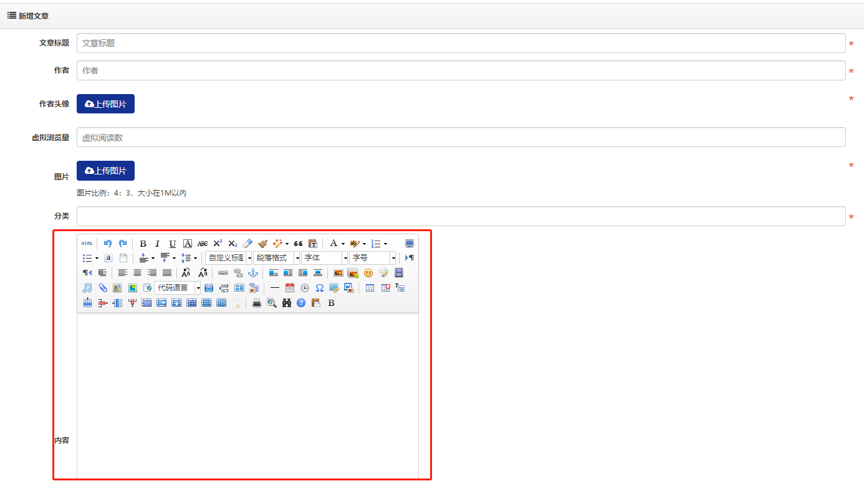864x481 pixels.
Task: Select all content with the toolbar icon
Action: pyautogui.click(x=108, y=257)
